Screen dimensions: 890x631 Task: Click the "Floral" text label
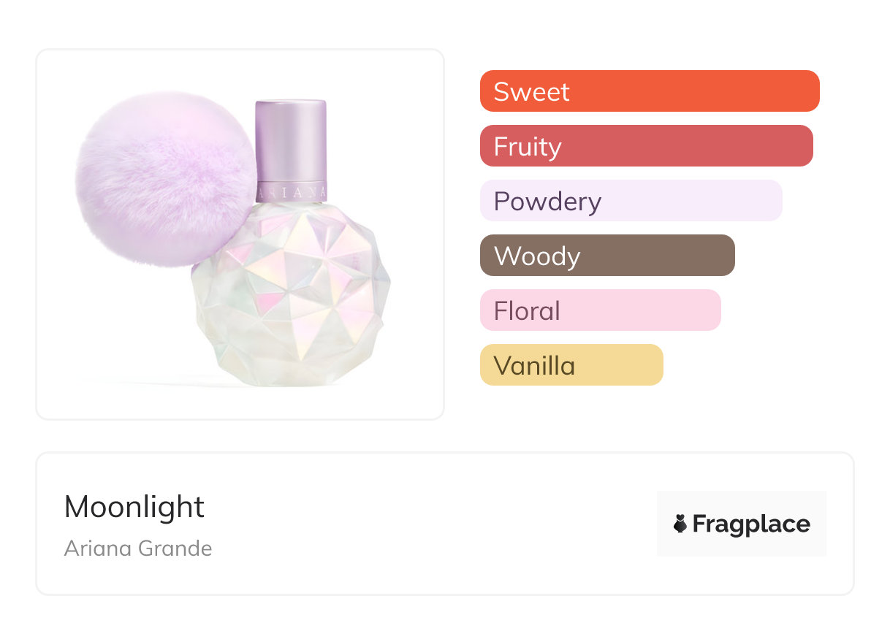tap(527, 311)
